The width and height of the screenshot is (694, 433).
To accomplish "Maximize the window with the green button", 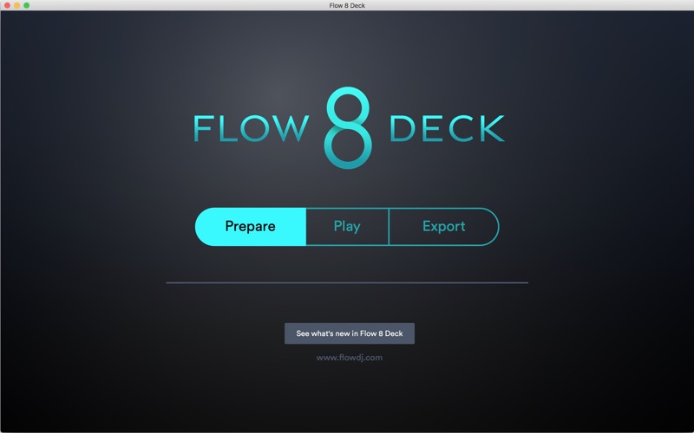I will coord(27,5).
